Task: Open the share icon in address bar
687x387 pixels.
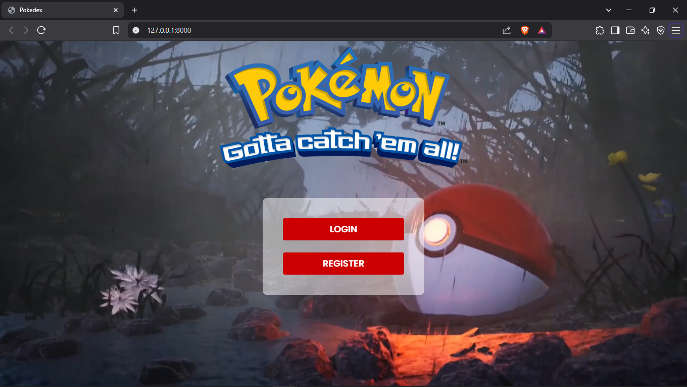Action: click(507, 30)
